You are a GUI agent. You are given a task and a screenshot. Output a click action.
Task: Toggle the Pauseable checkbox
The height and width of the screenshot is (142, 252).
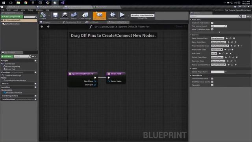212,85
